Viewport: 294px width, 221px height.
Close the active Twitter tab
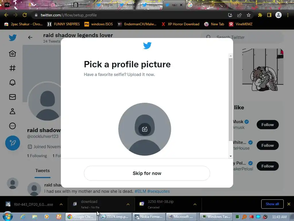(x=181, y=5)
